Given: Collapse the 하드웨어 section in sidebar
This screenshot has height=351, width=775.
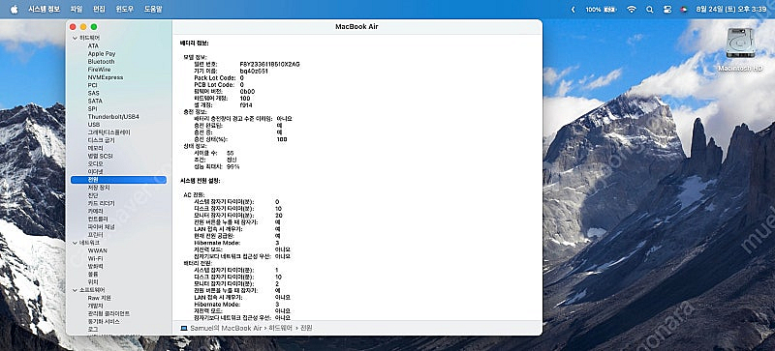Looking at the screenshot, I should pyautogui.click(x=75, y=38).
